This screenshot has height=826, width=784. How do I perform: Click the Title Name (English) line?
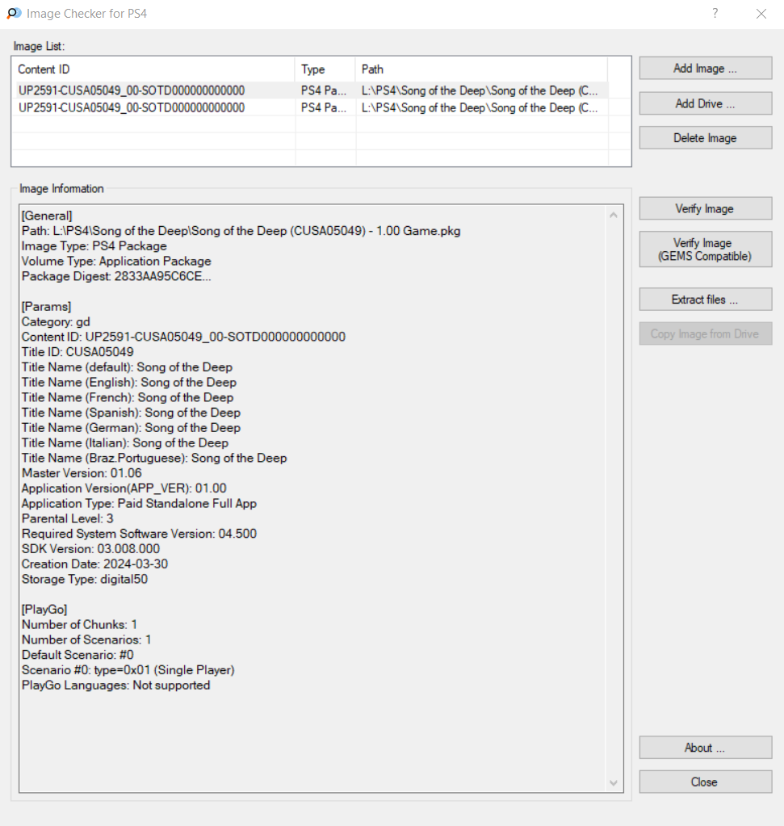tap(129, 383)
